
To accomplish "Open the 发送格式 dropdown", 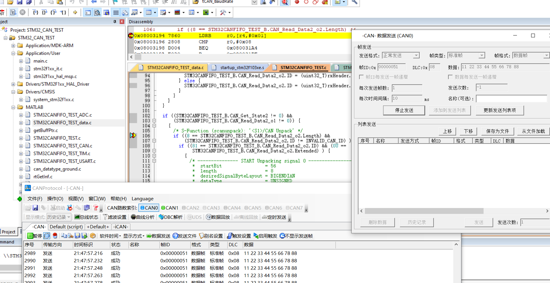I will pos(416,56).
